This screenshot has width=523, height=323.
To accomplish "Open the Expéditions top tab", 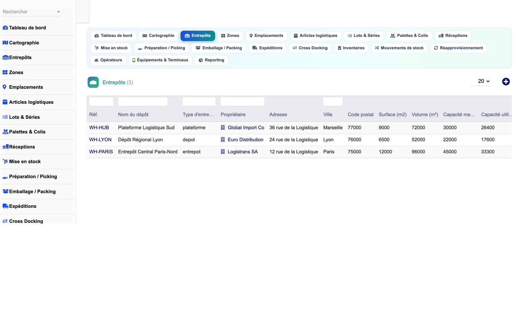I will tap(267, 48).
